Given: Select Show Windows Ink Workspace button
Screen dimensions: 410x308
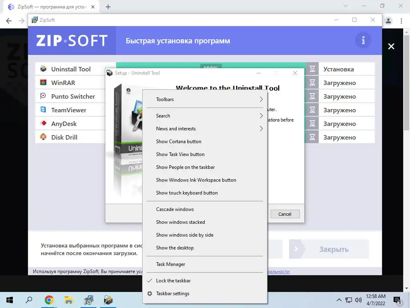Looking at the screenshot, I should [205, 180].
